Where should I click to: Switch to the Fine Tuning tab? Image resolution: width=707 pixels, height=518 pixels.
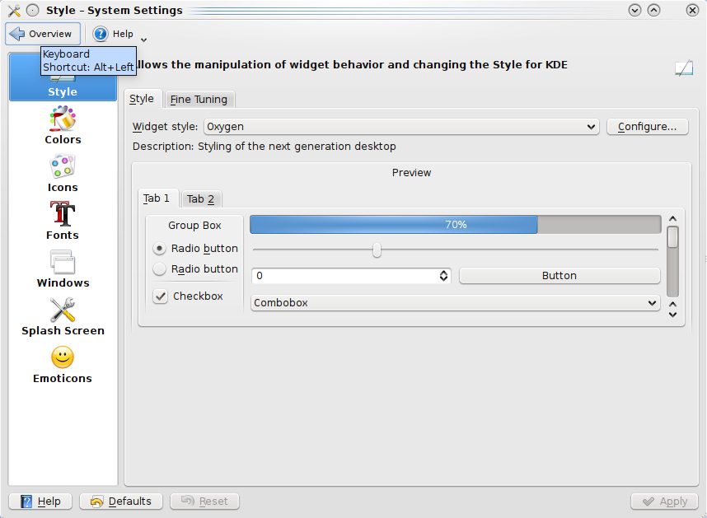point(199,100)
